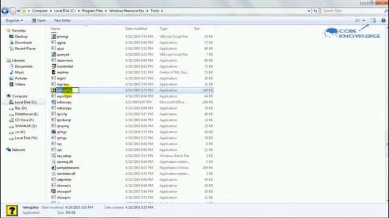Click the Help question mark icon

pyautogui.click(x=384, y=21)
